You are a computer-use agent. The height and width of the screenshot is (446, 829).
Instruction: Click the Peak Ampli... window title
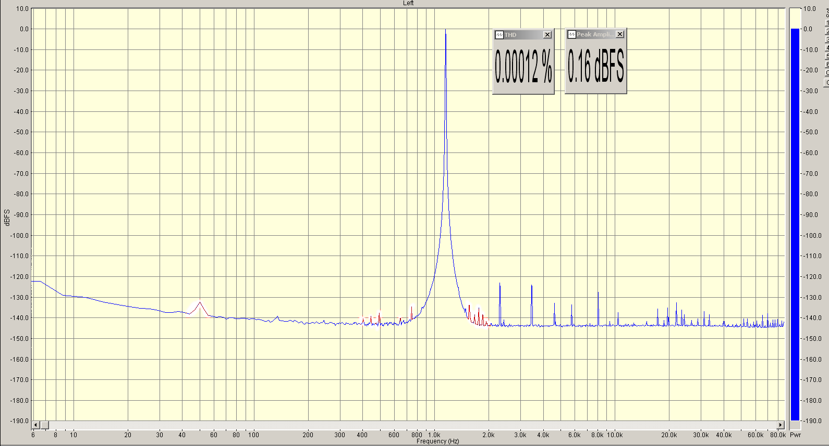pyautogui.click(x=595, y=34)
